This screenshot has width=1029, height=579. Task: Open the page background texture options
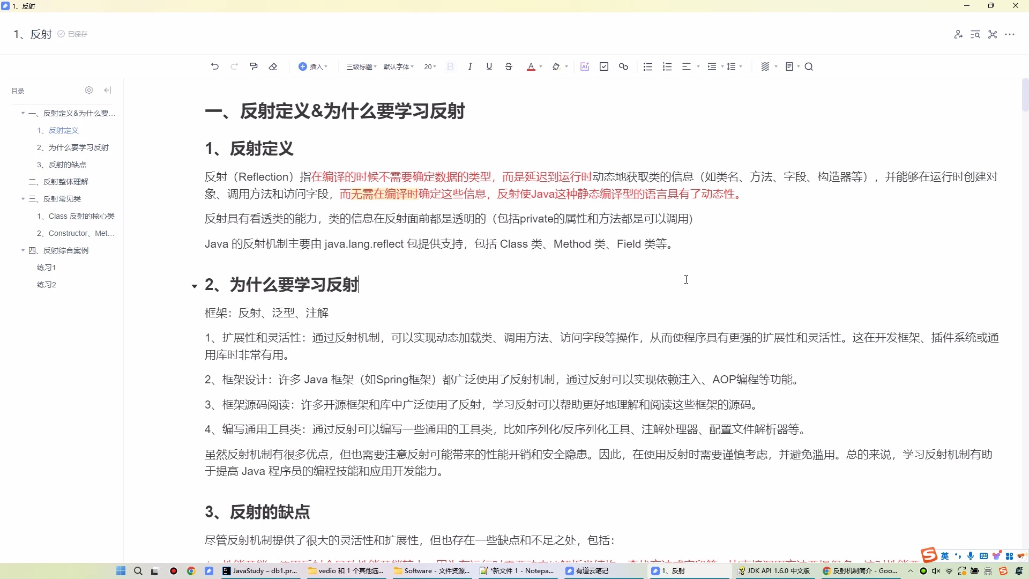pos(769,66)
